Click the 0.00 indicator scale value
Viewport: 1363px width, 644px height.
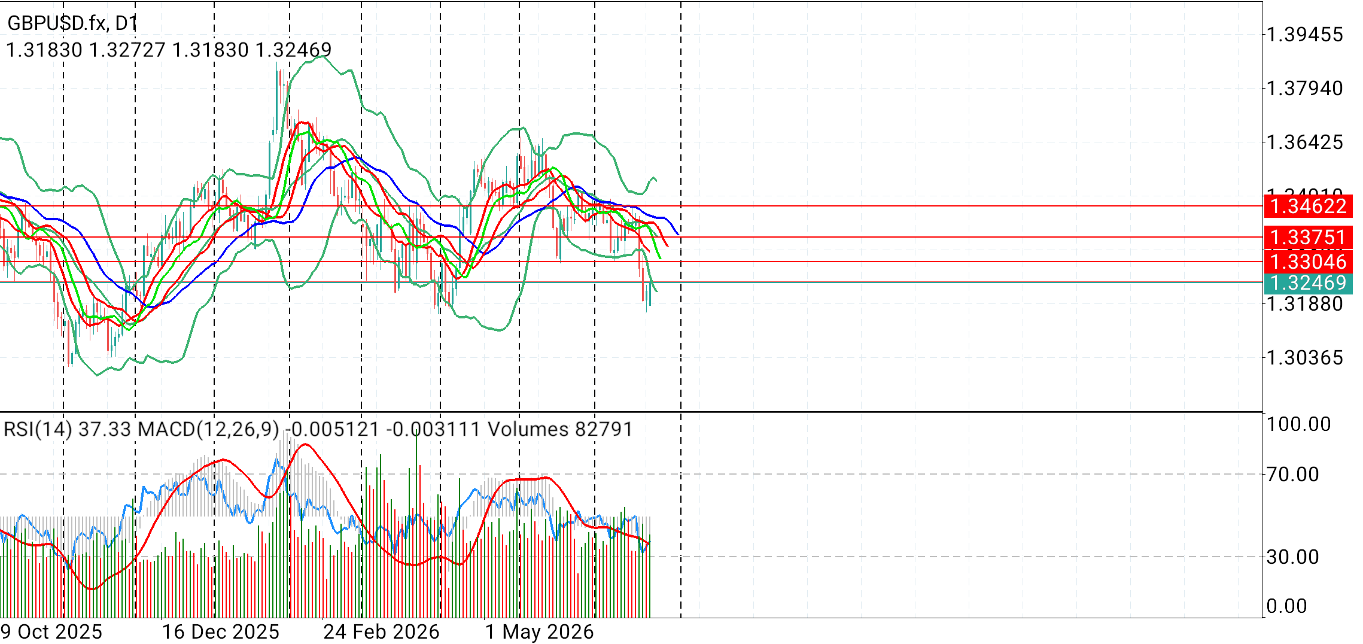(1287, 606)
